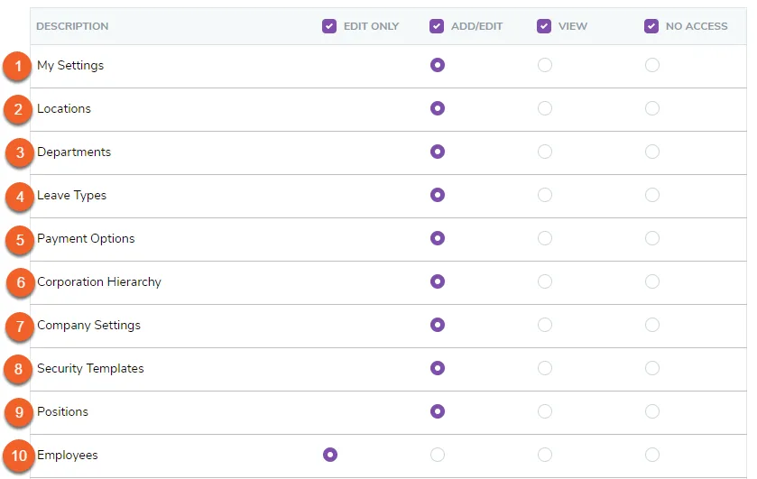Select Add/Edit for Security Templates

tap(438, 368)
